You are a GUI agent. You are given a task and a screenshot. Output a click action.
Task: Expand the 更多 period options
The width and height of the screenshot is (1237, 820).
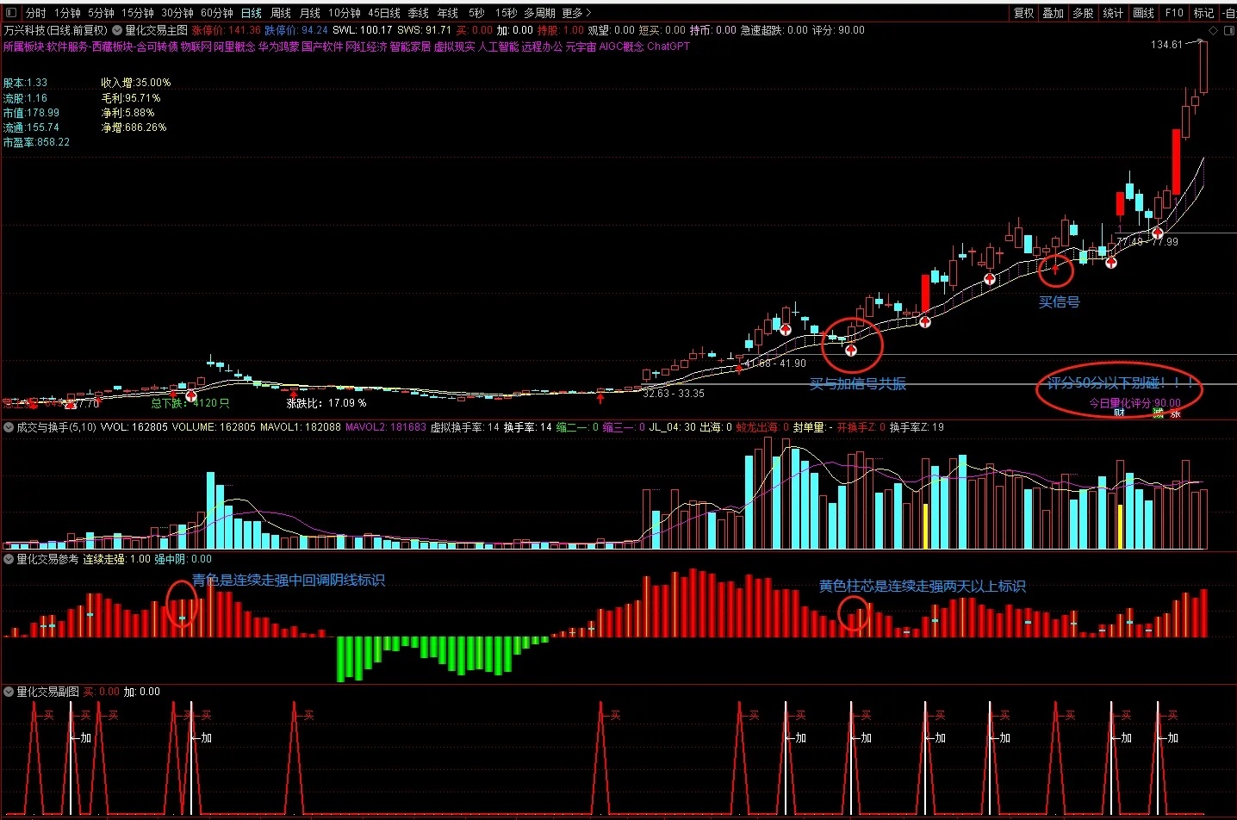point(576,13)
